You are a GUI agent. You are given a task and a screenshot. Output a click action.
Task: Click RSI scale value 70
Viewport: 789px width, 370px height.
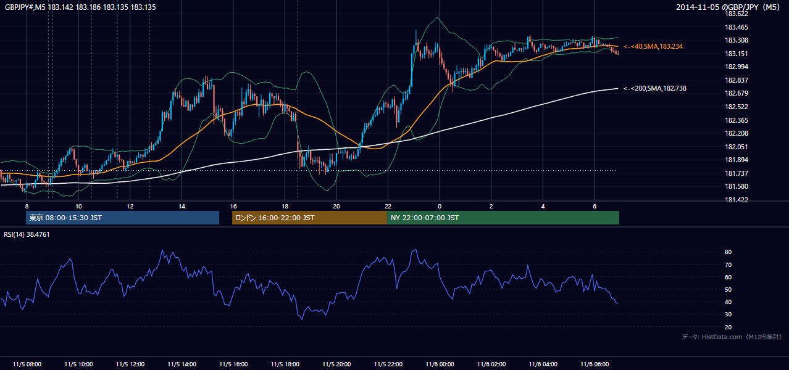coord(728,265)
